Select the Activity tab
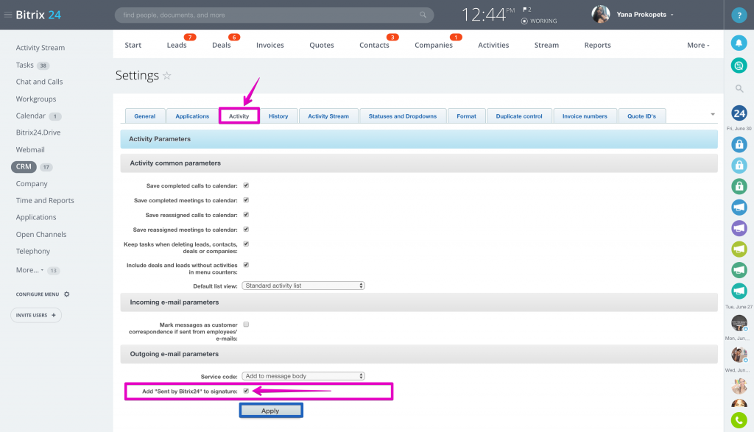This screenshot has height=432, width=754. (x=239, y=116)
